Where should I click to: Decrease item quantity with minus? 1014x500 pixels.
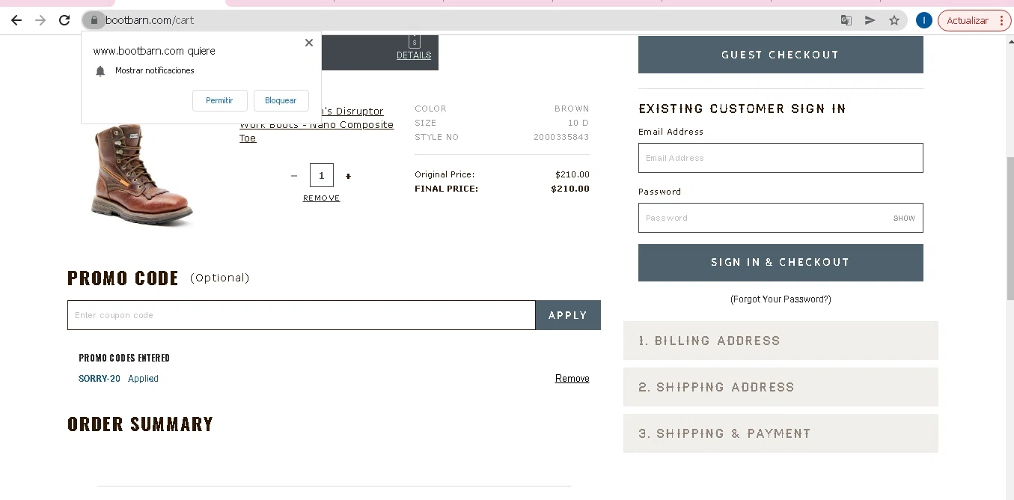[294, 176]
